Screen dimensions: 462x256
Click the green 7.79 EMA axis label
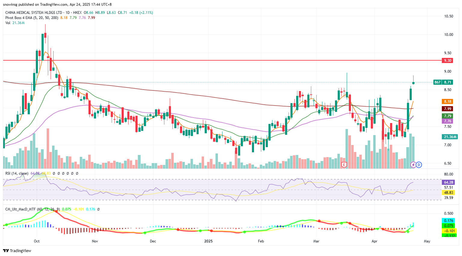(448, 116)
